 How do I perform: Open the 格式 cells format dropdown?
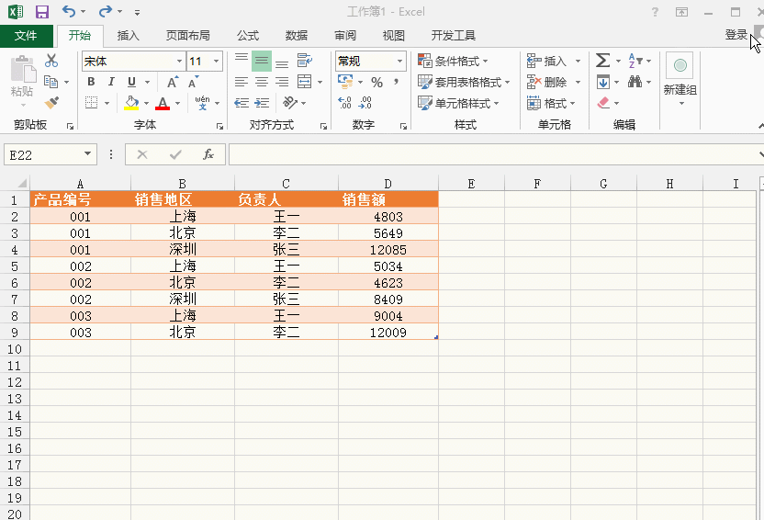[x=551, y=103]
